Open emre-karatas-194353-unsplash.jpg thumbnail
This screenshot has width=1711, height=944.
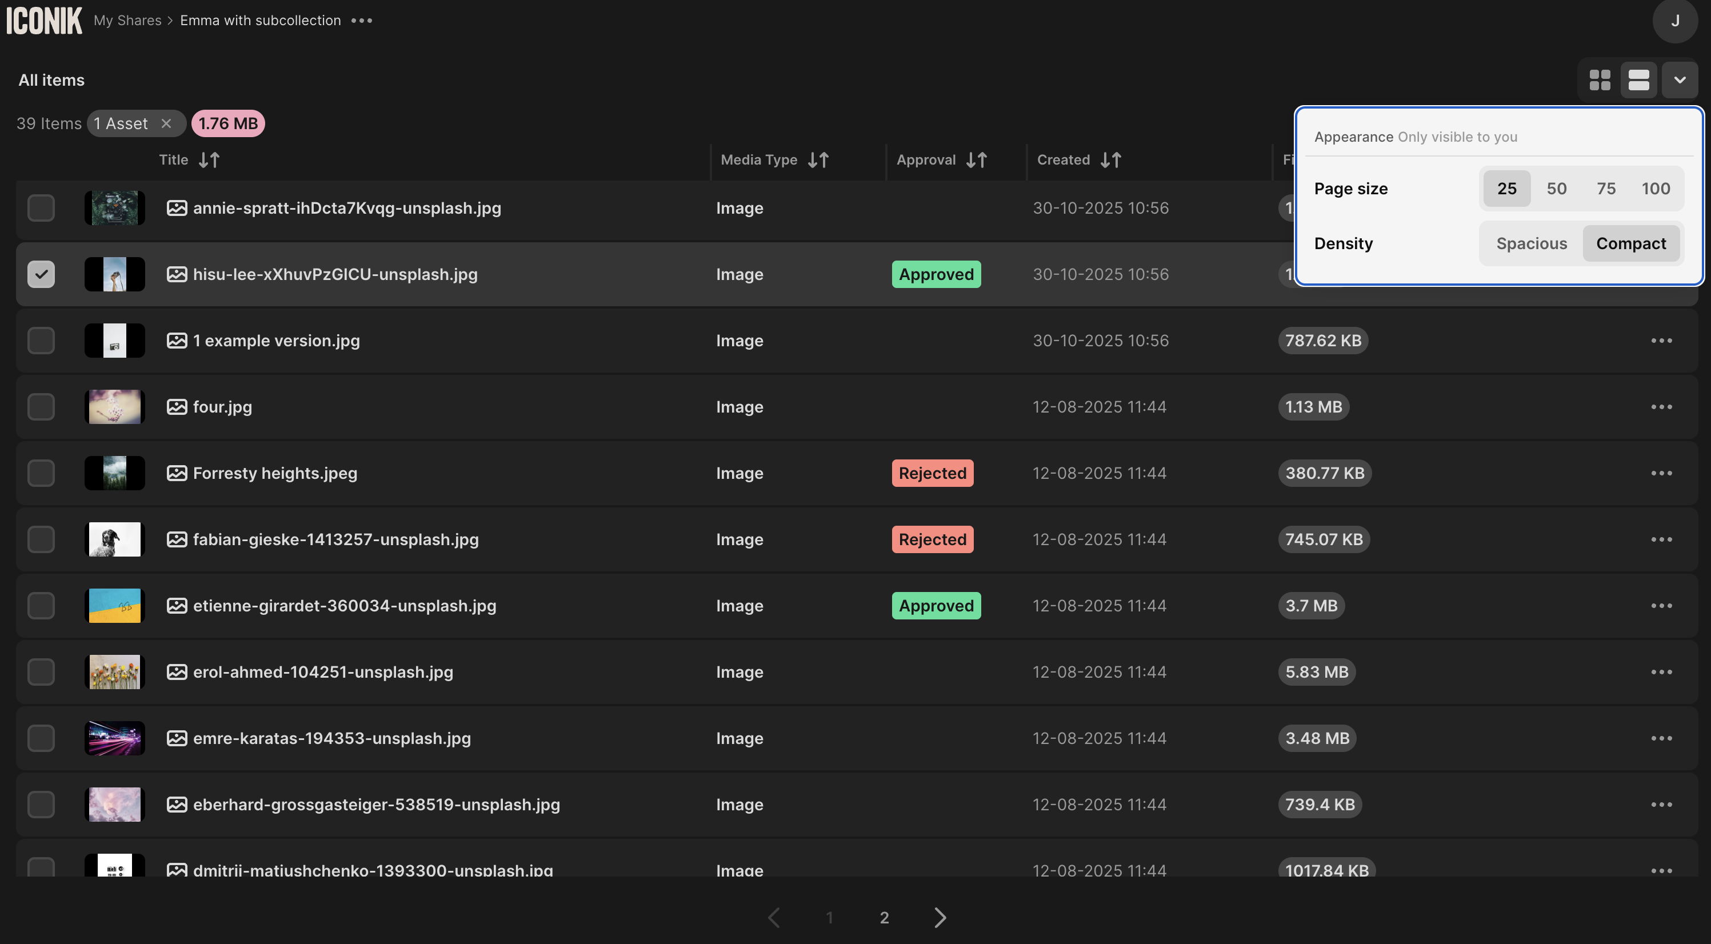click(114, 738)
